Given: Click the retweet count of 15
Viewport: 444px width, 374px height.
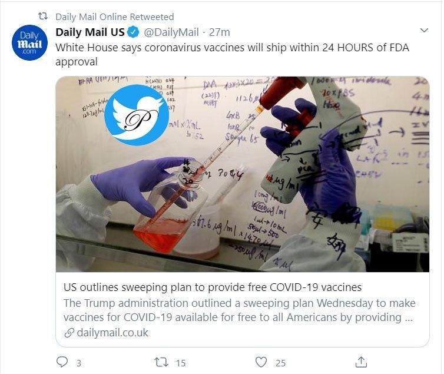Looking at the screenshot, I should click(x=181, y=363).
